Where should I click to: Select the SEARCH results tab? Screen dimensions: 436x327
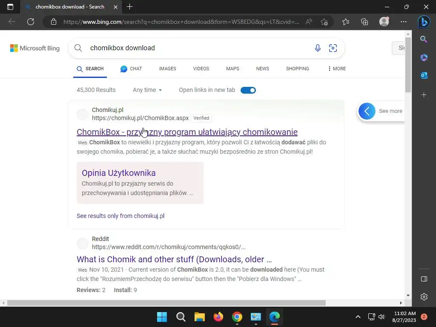tap(90, 69)
